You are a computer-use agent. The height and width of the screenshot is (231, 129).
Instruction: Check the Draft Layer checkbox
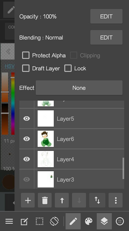[26, 68]
